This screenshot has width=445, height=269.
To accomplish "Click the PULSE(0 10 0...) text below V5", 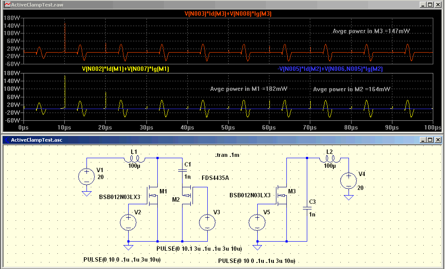I will (257, 261).
